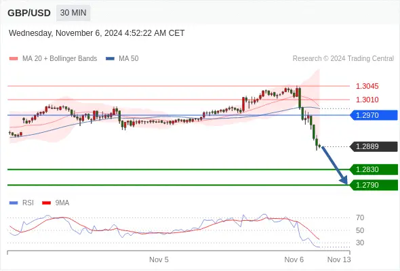Click the RSI 30 level label
This screenshot has width=400, height=271.
(360, 243)
